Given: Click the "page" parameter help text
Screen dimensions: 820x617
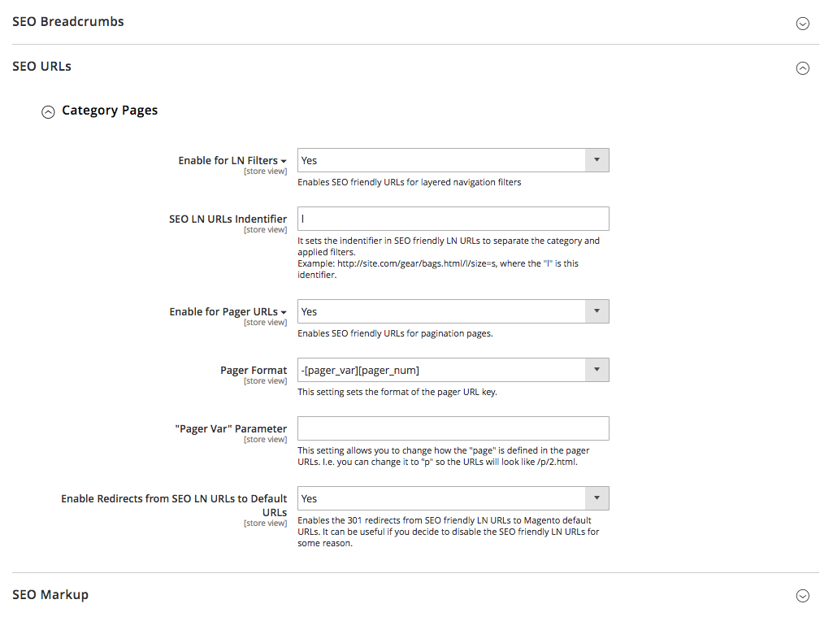Looking at the screenshot, I should 444,456.
